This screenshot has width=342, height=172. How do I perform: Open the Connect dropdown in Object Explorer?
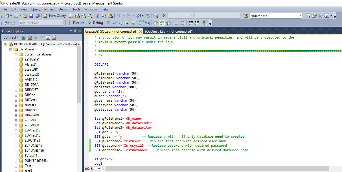(x=11, y=37)
